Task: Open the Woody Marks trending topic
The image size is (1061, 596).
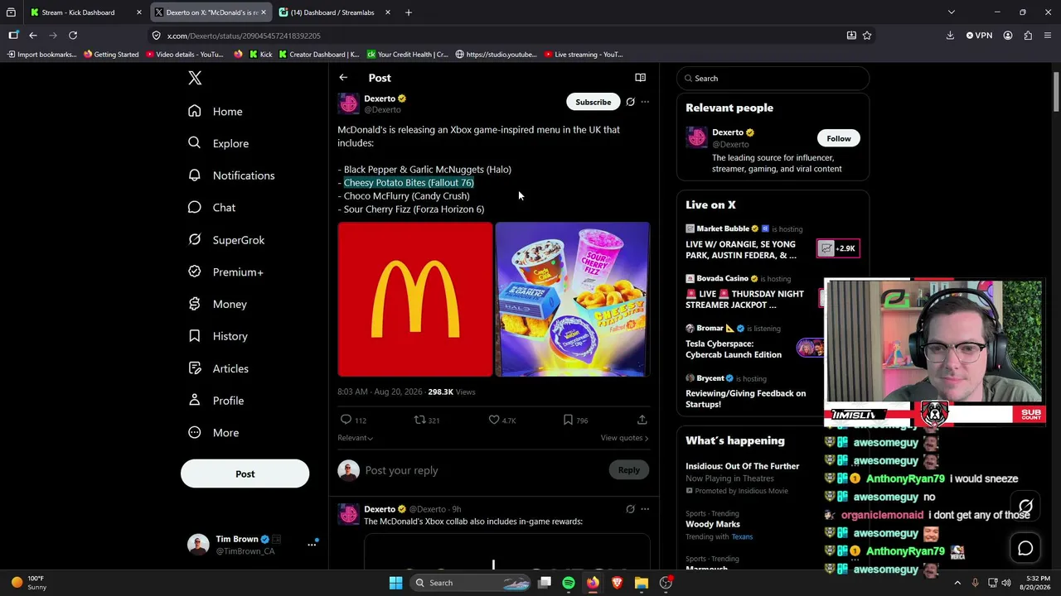Action: click(712, 524)
